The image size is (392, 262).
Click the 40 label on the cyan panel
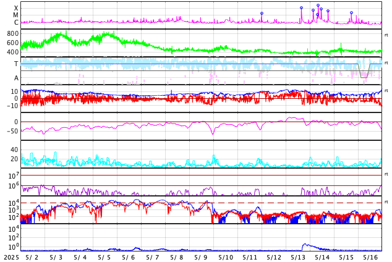[14, 150]
